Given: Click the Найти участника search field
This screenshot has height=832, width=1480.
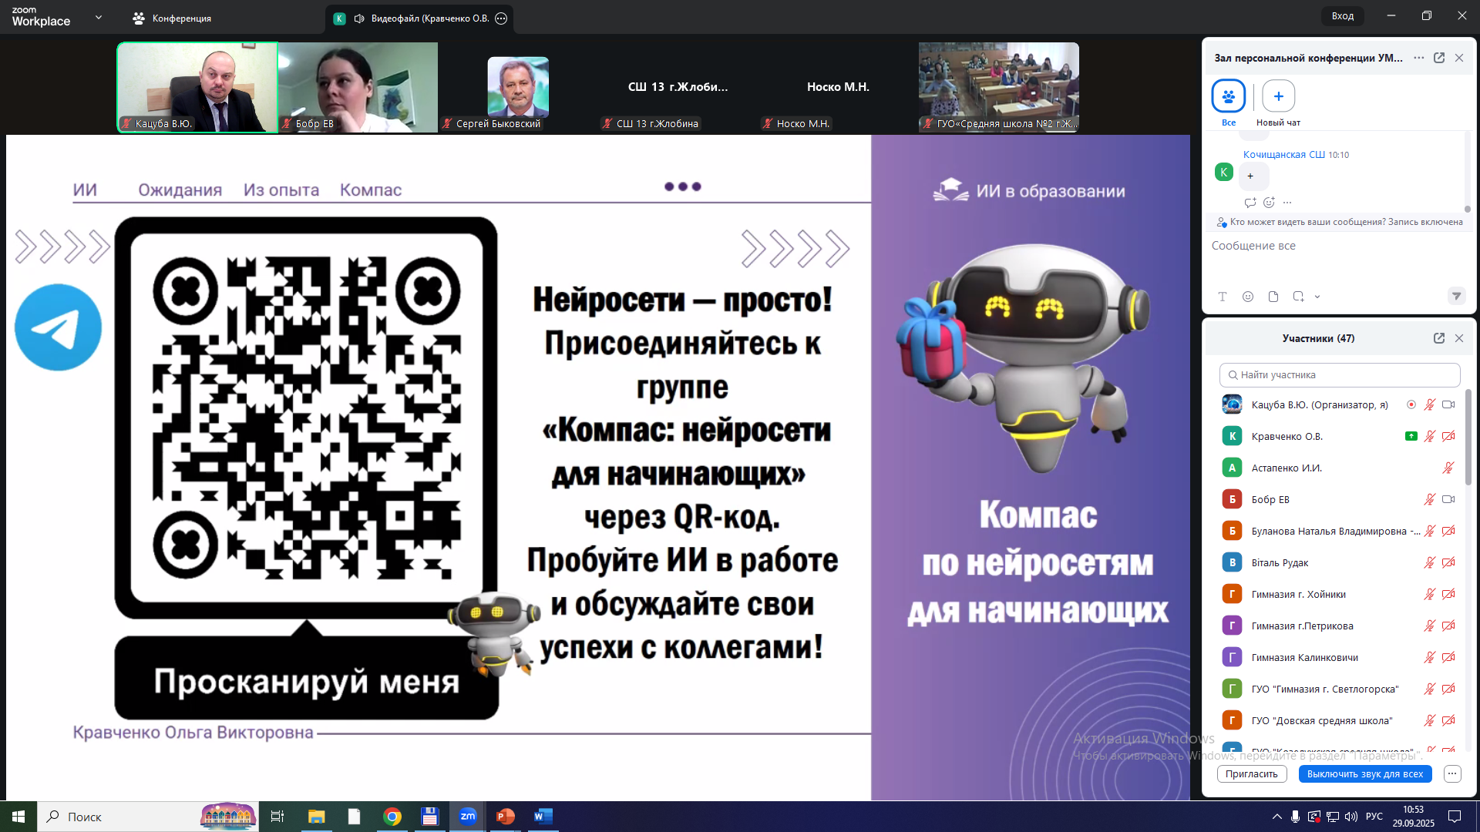Looking at the screenshot, I should click(1340, 375).
